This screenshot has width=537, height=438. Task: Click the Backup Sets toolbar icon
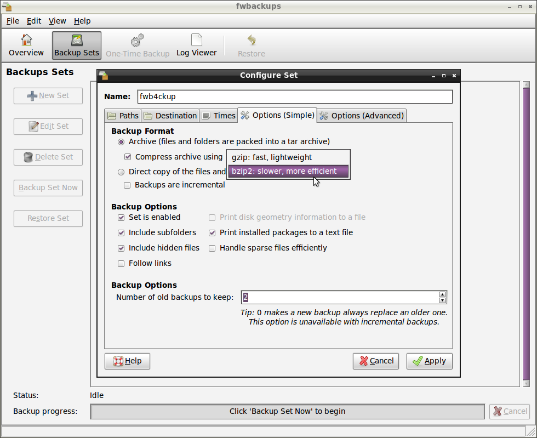coord(77,45)
